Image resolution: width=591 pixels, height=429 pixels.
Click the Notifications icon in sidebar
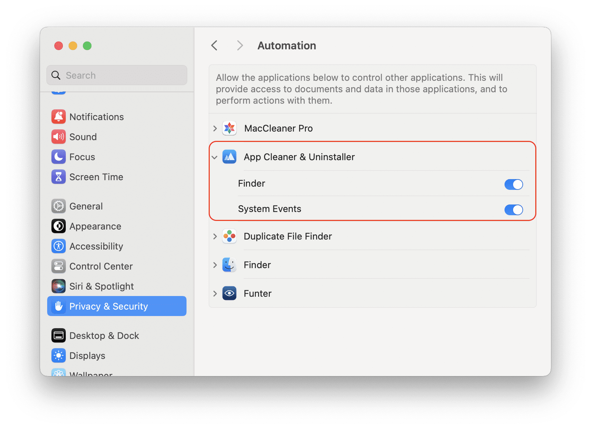[x=58, y=117]
